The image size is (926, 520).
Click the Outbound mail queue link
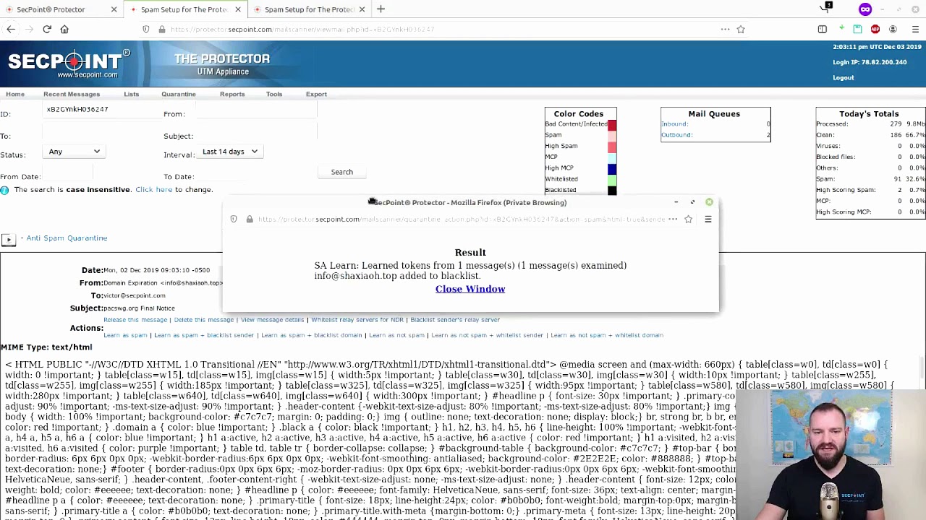tap(676, 135)
